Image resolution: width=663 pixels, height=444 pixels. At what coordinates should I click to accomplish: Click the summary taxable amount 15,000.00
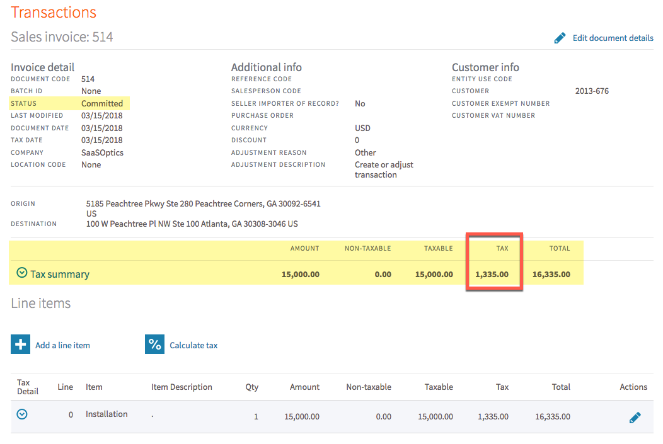[x=434, y=274]
